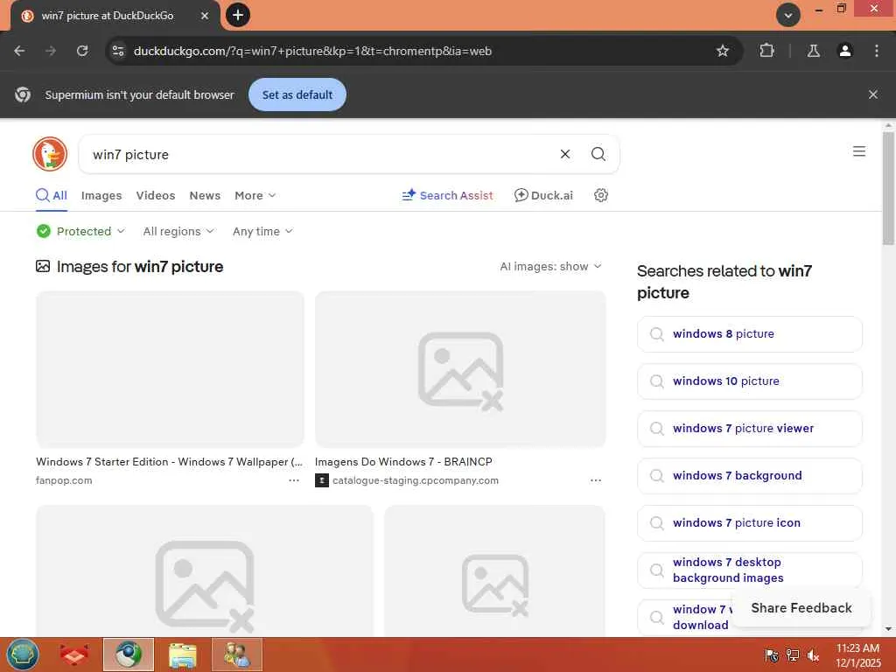Click the fanpop.com source text
This screenshot has height=672, width=896.
(64, 480)
